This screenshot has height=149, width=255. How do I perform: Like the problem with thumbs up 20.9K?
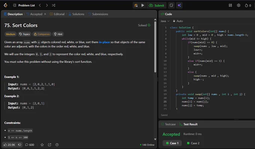[9, 145]
